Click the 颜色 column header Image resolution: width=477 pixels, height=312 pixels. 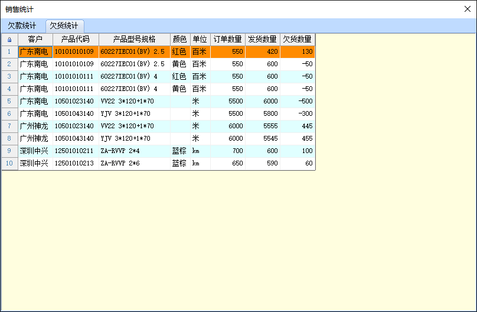(179, 40)
